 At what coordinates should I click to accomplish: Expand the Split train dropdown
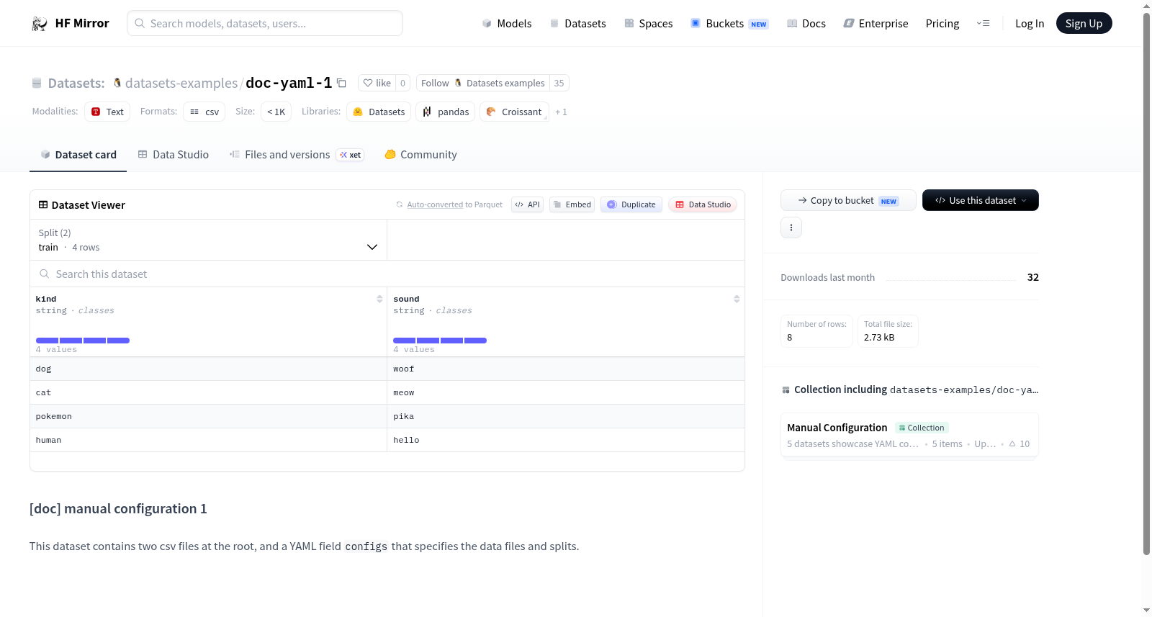tap(208, 240)
